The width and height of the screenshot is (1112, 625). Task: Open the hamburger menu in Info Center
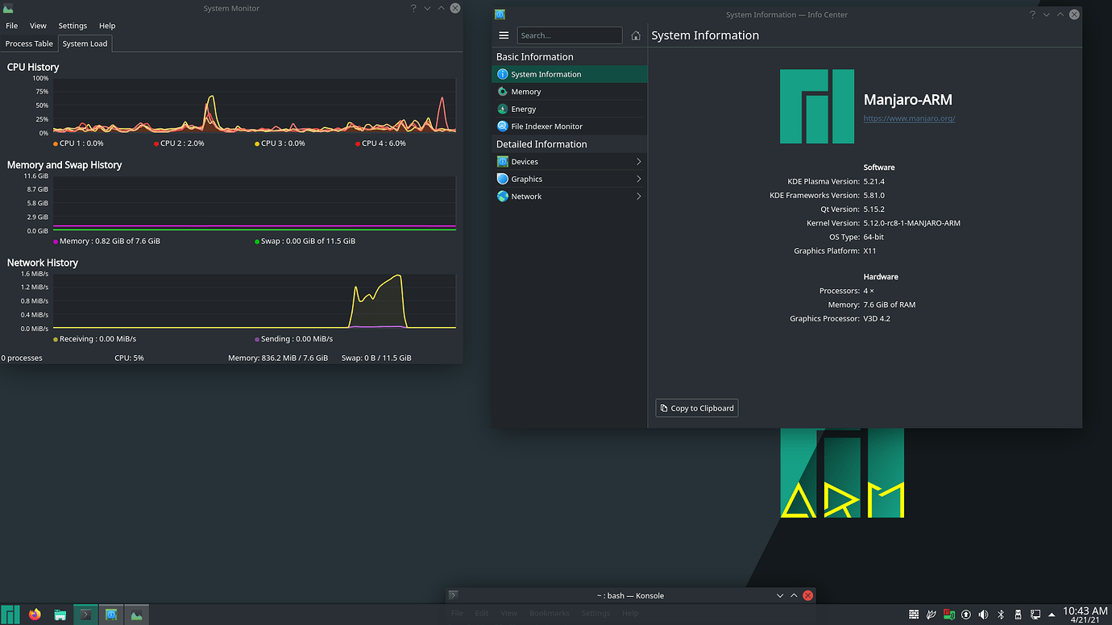pyautogui.click(x=504, y=35)
